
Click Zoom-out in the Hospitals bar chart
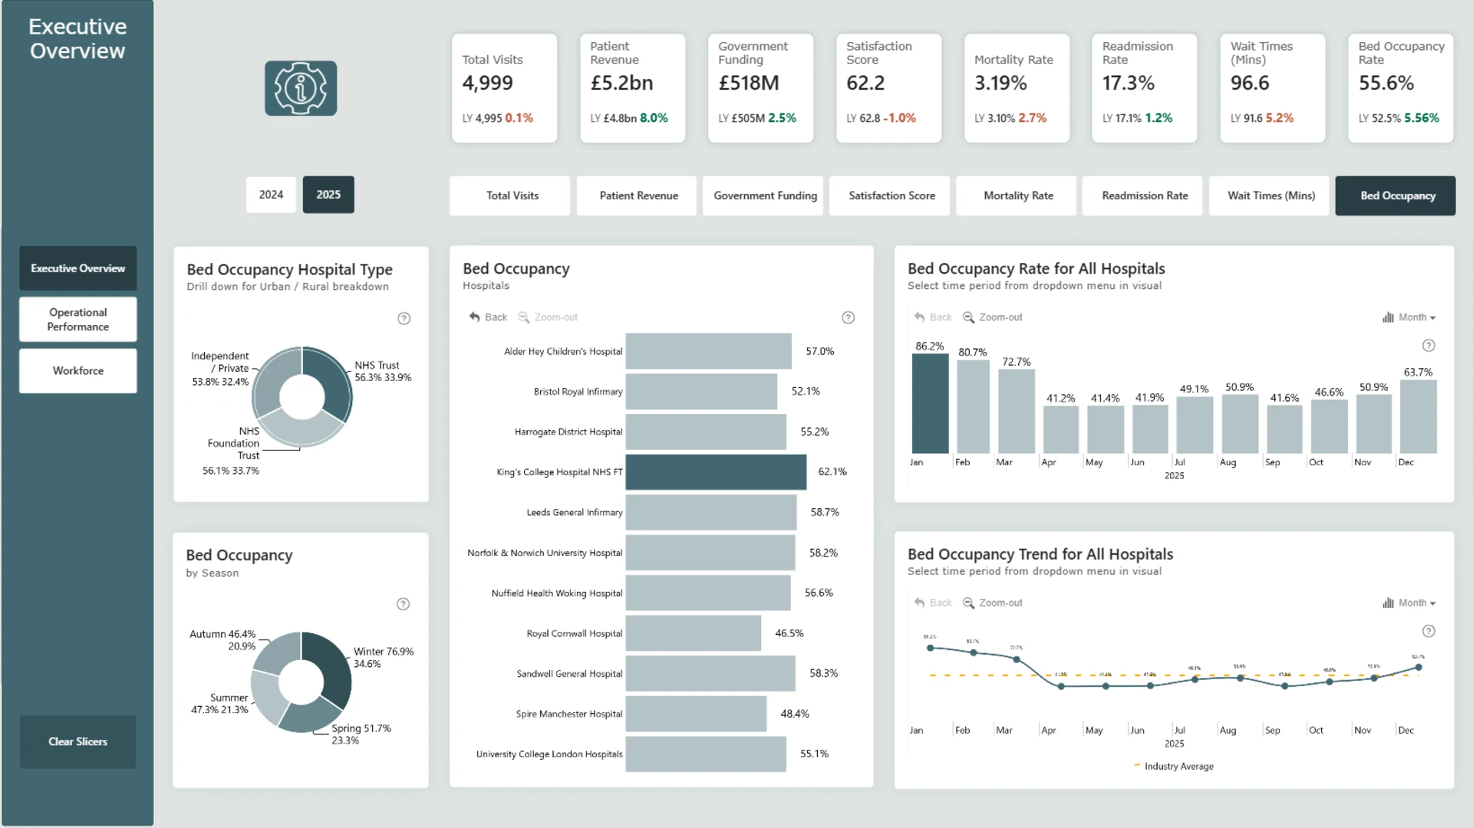(x=548, y=317)
